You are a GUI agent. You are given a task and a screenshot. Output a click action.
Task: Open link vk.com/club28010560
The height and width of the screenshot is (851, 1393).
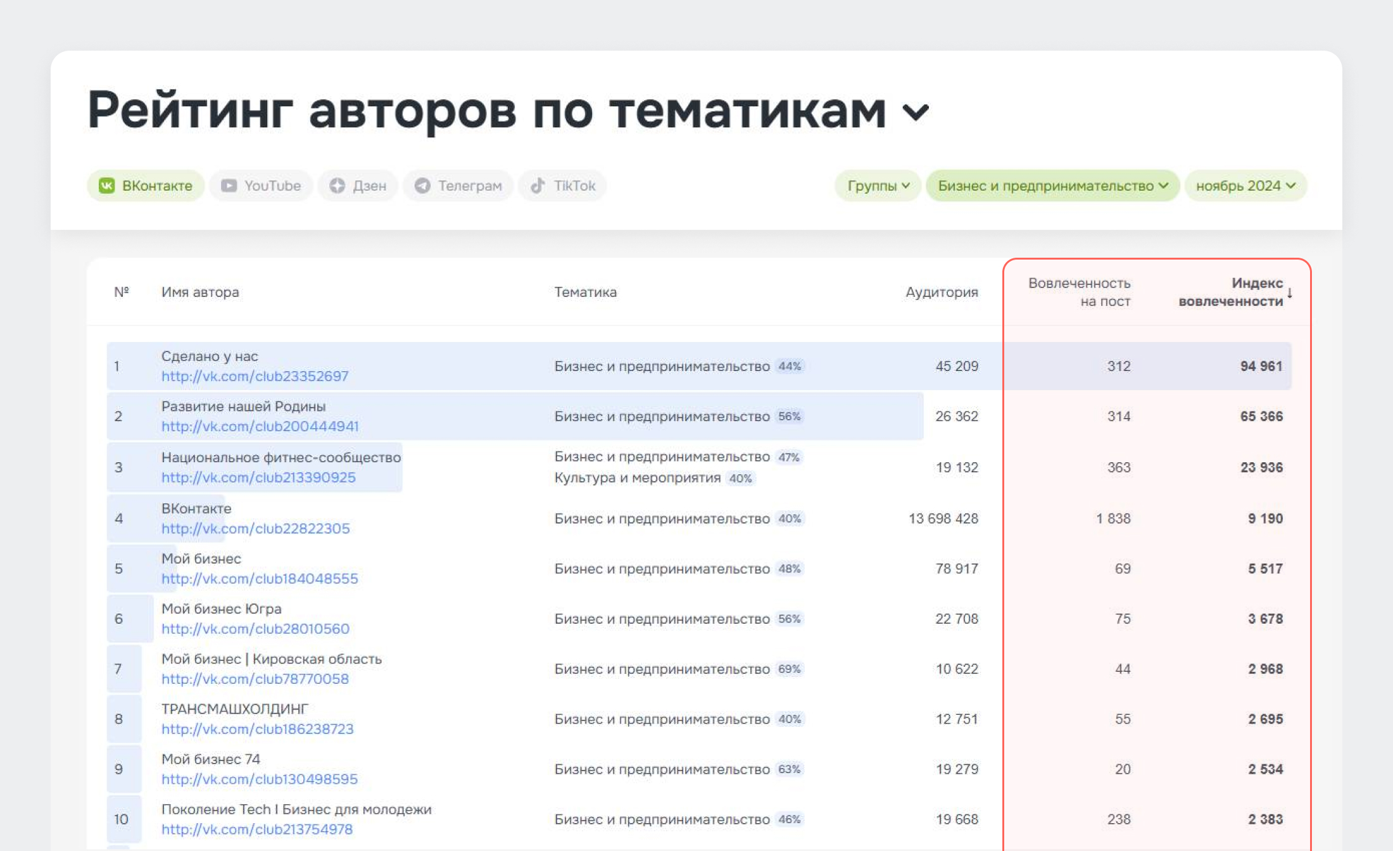(255, 628)
